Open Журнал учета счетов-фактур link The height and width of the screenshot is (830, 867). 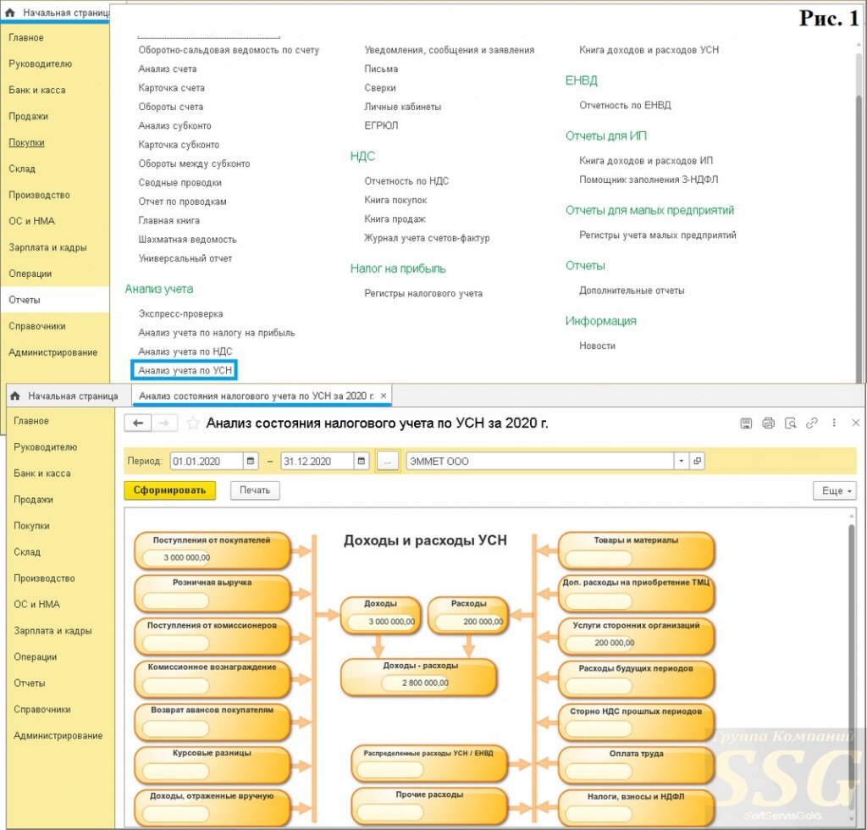[427, 238]
